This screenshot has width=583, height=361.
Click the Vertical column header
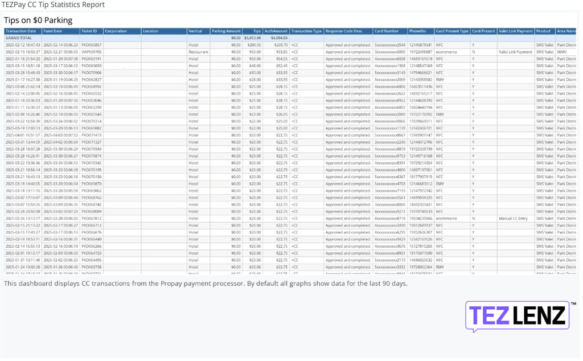pos(198,31)
